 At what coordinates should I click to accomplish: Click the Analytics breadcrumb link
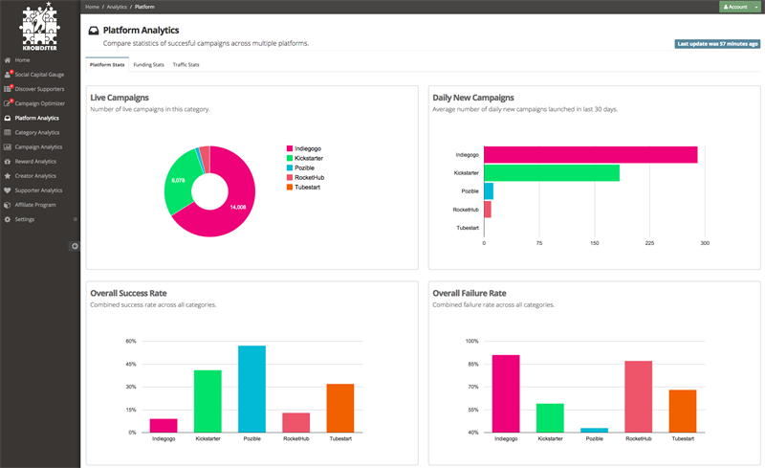117,7
